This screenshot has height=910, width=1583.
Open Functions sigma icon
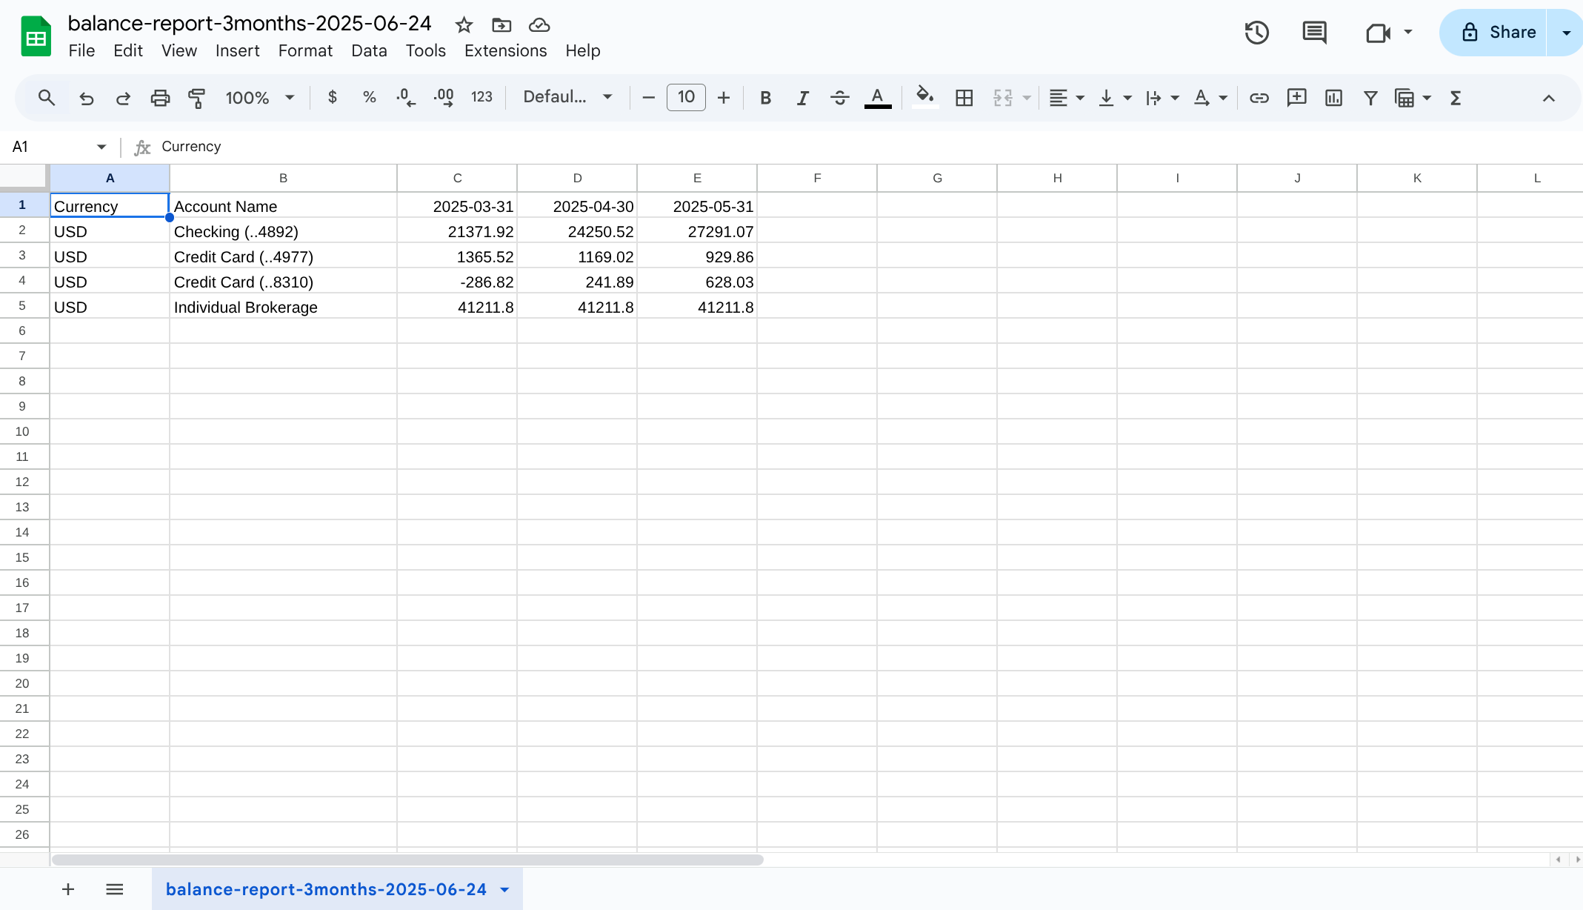click(1456, 98)
